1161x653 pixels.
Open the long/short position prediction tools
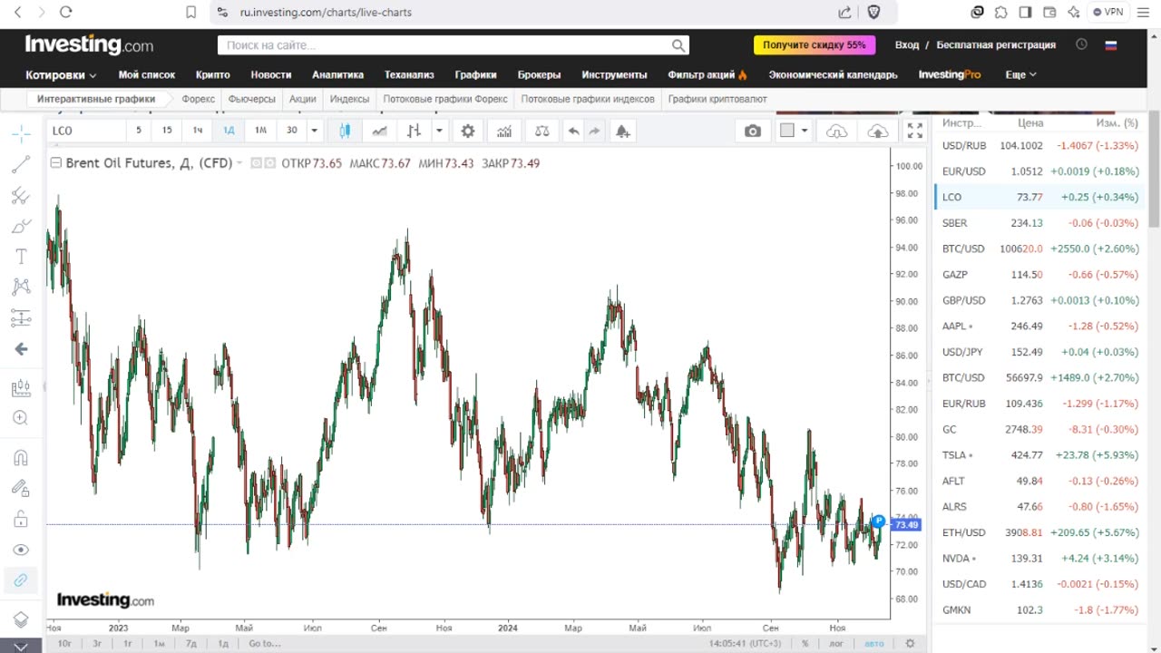coord(21,318)
